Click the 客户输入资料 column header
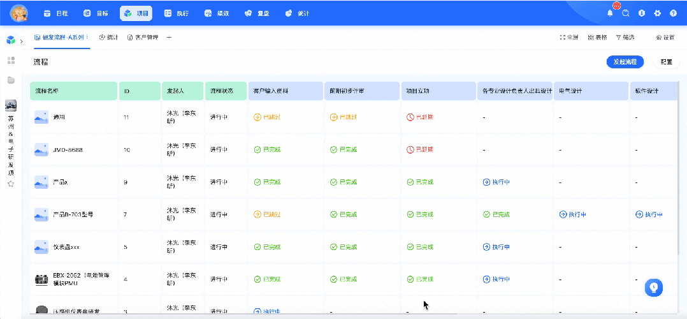The width and height of the screenshot is (687, 319). [286, 91]
